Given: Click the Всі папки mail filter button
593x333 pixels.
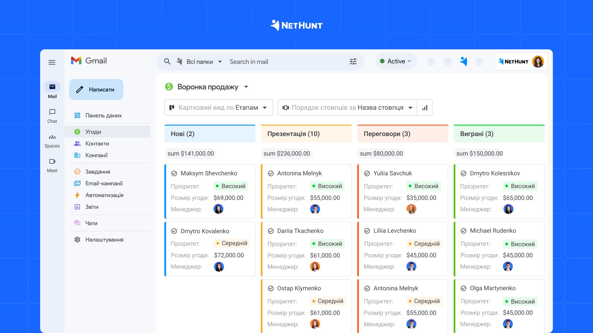Looking at the screenshot, I should point(200,62).
